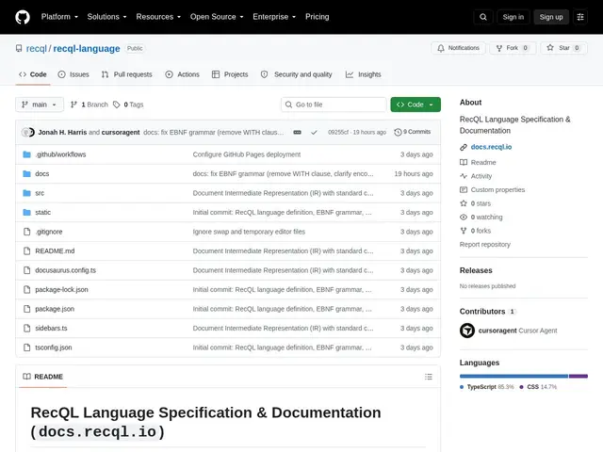Viewport: 603px width, 452px height.
Task: Expand the commit message ellipsis button
Action: [298, 132]
